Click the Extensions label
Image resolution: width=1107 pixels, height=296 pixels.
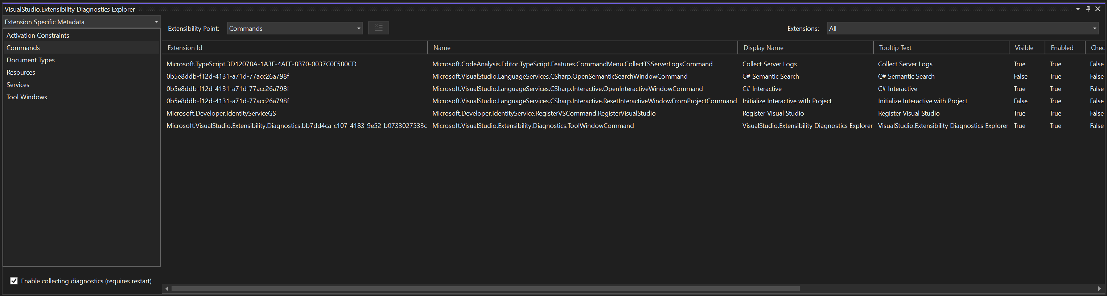(803, 28)
